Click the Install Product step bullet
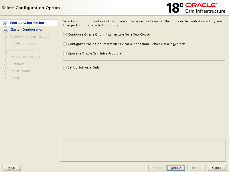 pyautogui.click(x=5, y=71)
